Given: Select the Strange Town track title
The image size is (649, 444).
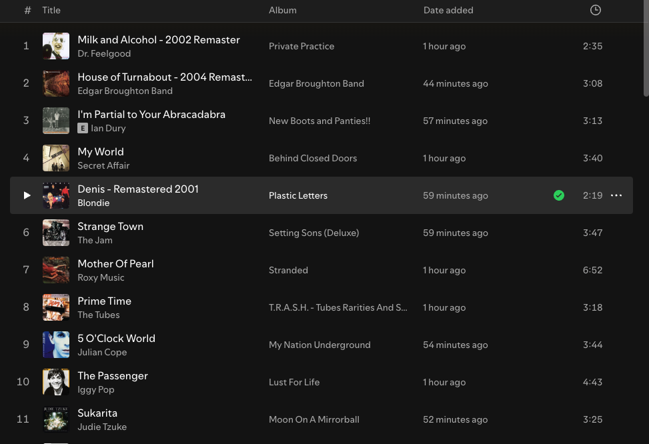Looking at the screenshot, I should tap(111, 227).
